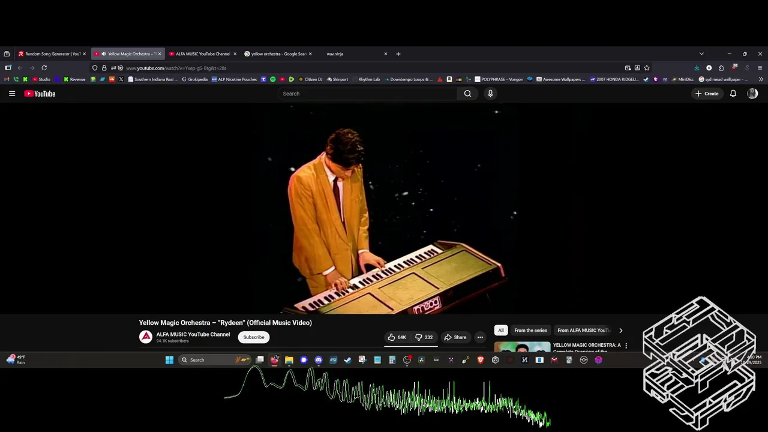Select the 'From ALFA MUSIC YouTube' chip

[x=583, y=330]
